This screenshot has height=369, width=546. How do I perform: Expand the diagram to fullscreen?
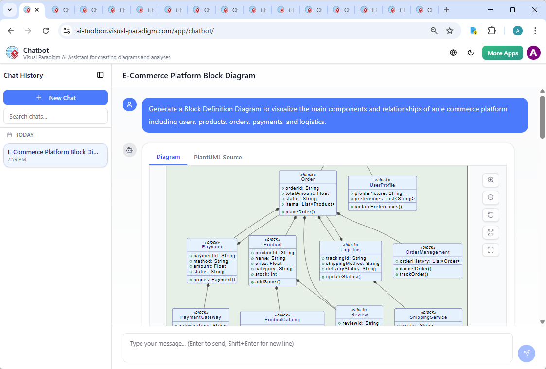tap(491, 232)
